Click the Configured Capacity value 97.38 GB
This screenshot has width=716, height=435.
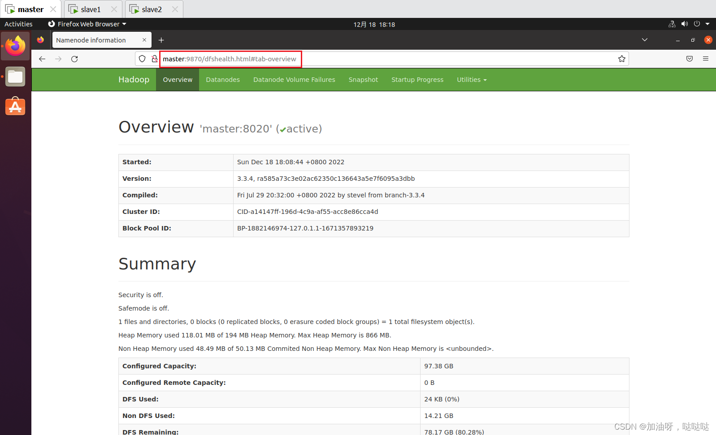[x=439, y=366]
